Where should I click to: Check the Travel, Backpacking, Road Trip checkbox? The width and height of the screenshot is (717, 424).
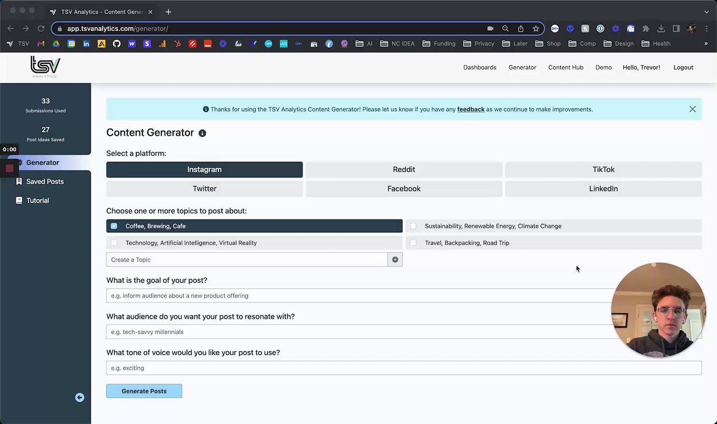click(x=413, y=243)
